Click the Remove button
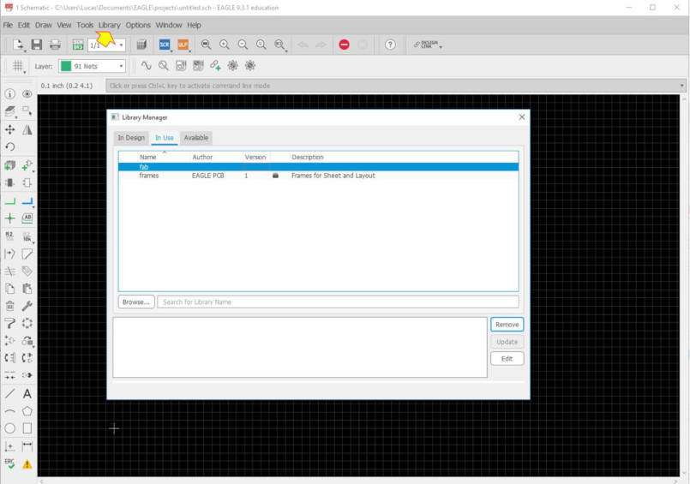This screenshot has width=690, height=484. [x=507, y=325]
